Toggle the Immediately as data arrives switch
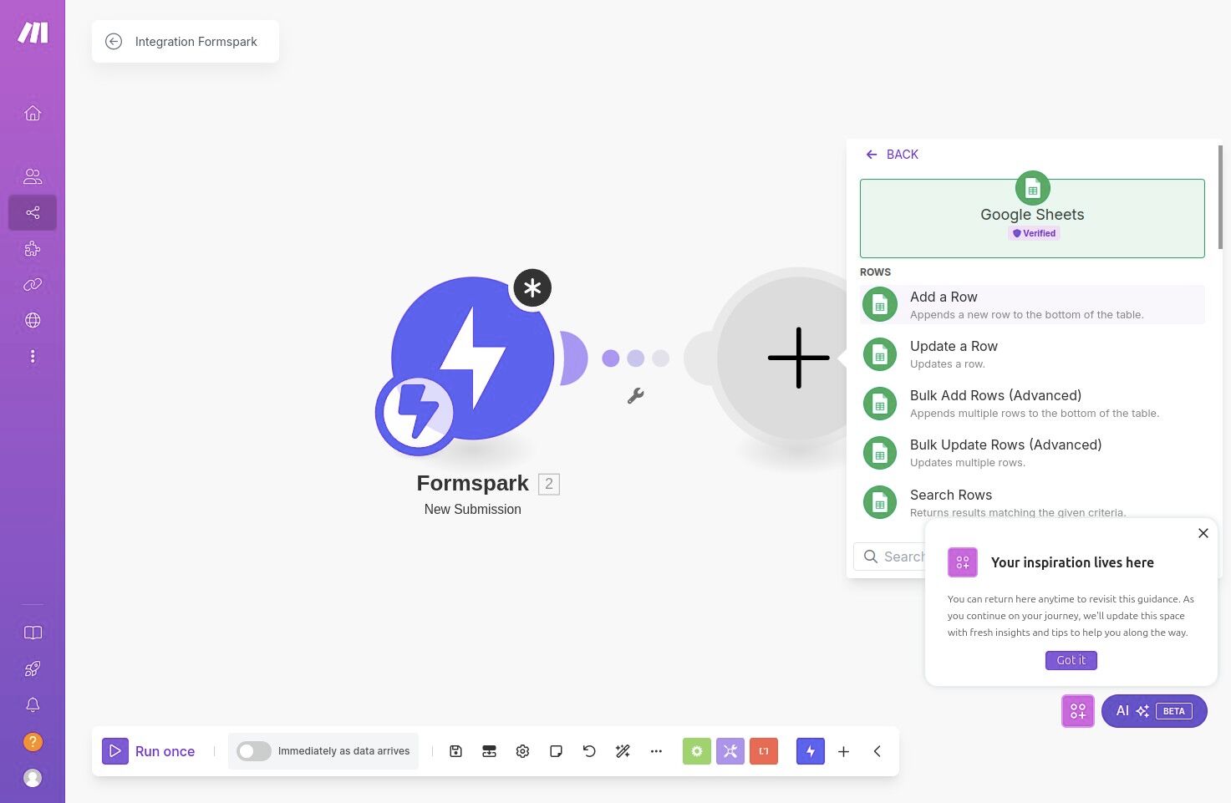The width and height of the screenshot is (1231, 803). tap(254, 751)
